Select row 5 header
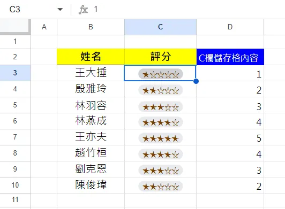 click(x=15, y=105)
